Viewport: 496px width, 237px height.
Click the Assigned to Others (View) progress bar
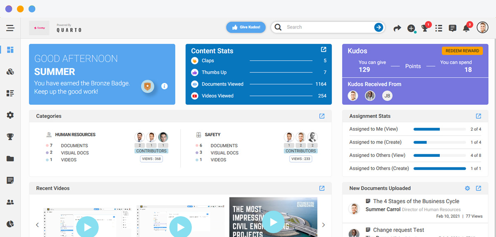point(440,156)
